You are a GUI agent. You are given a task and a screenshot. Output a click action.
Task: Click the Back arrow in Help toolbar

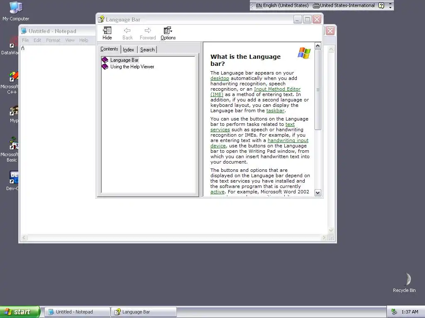(127, 34)
